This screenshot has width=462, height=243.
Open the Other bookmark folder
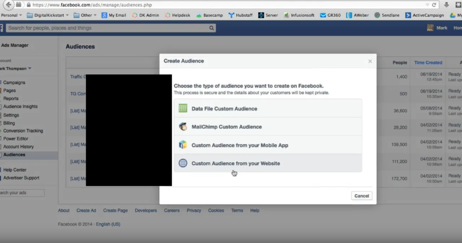click(x=85, y=15)
